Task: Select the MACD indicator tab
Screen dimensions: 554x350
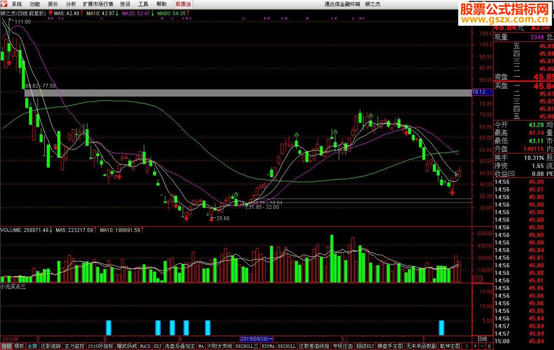Action: [145, 346]
